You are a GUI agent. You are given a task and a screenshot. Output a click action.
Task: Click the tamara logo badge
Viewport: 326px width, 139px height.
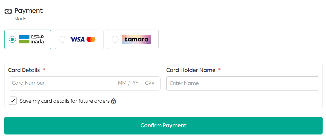(136, 39)
